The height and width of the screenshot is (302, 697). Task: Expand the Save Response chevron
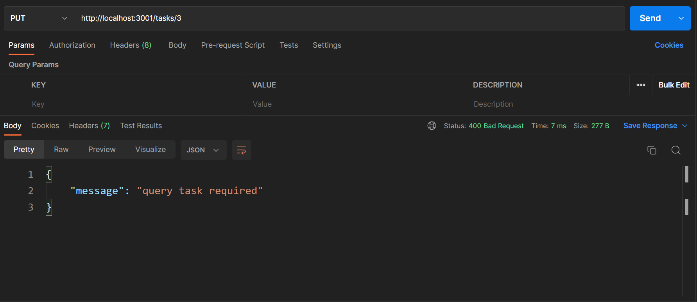click(685, 126)
